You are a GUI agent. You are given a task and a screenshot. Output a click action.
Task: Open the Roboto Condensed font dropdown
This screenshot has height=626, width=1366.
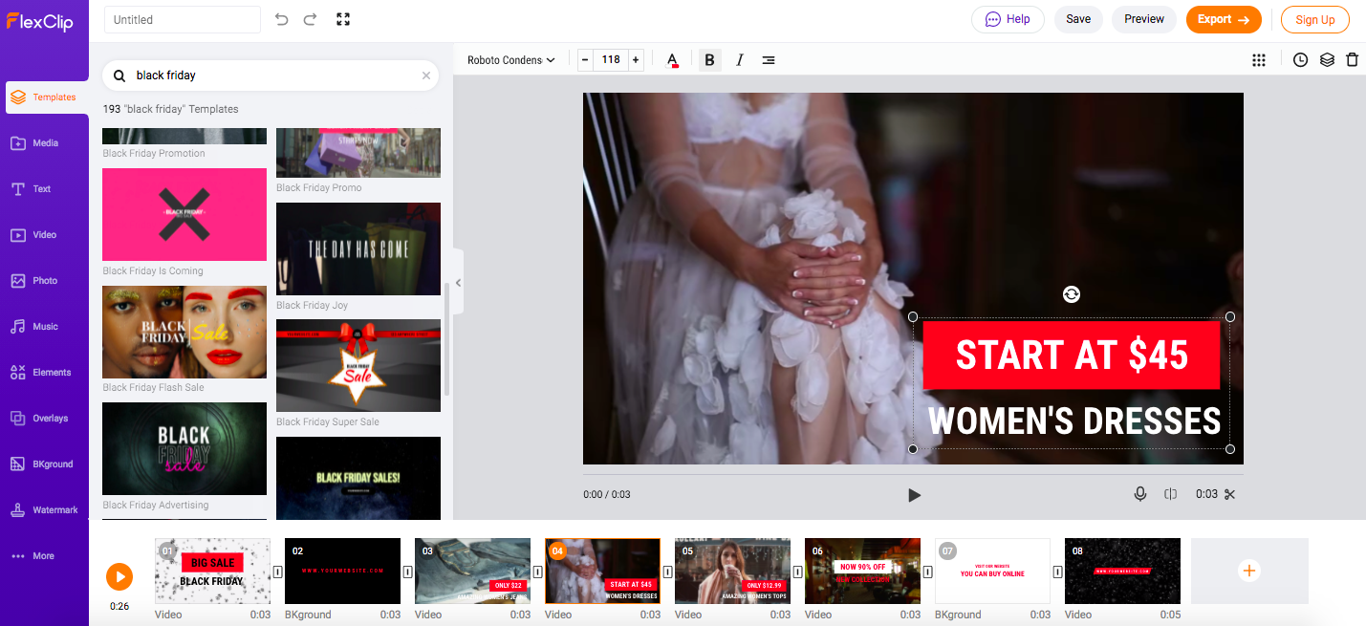point(510,59)
